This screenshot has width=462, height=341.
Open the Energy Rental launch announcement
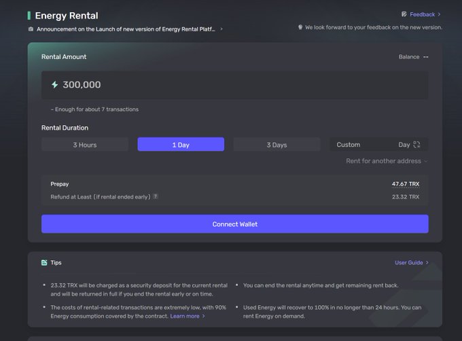pyautogui.click(x=126, y=29)
